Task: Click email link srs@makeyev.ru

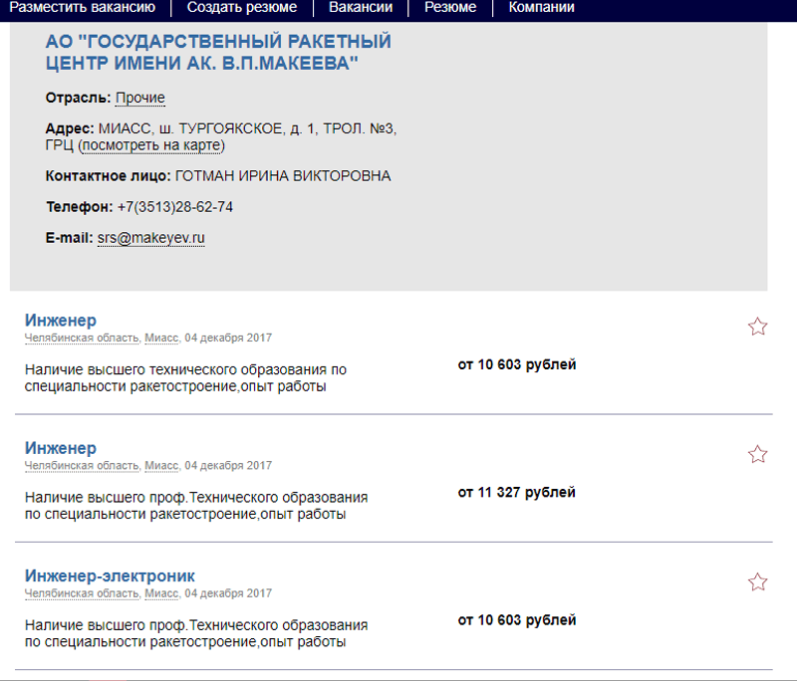Action: click(x=151, y=238)
